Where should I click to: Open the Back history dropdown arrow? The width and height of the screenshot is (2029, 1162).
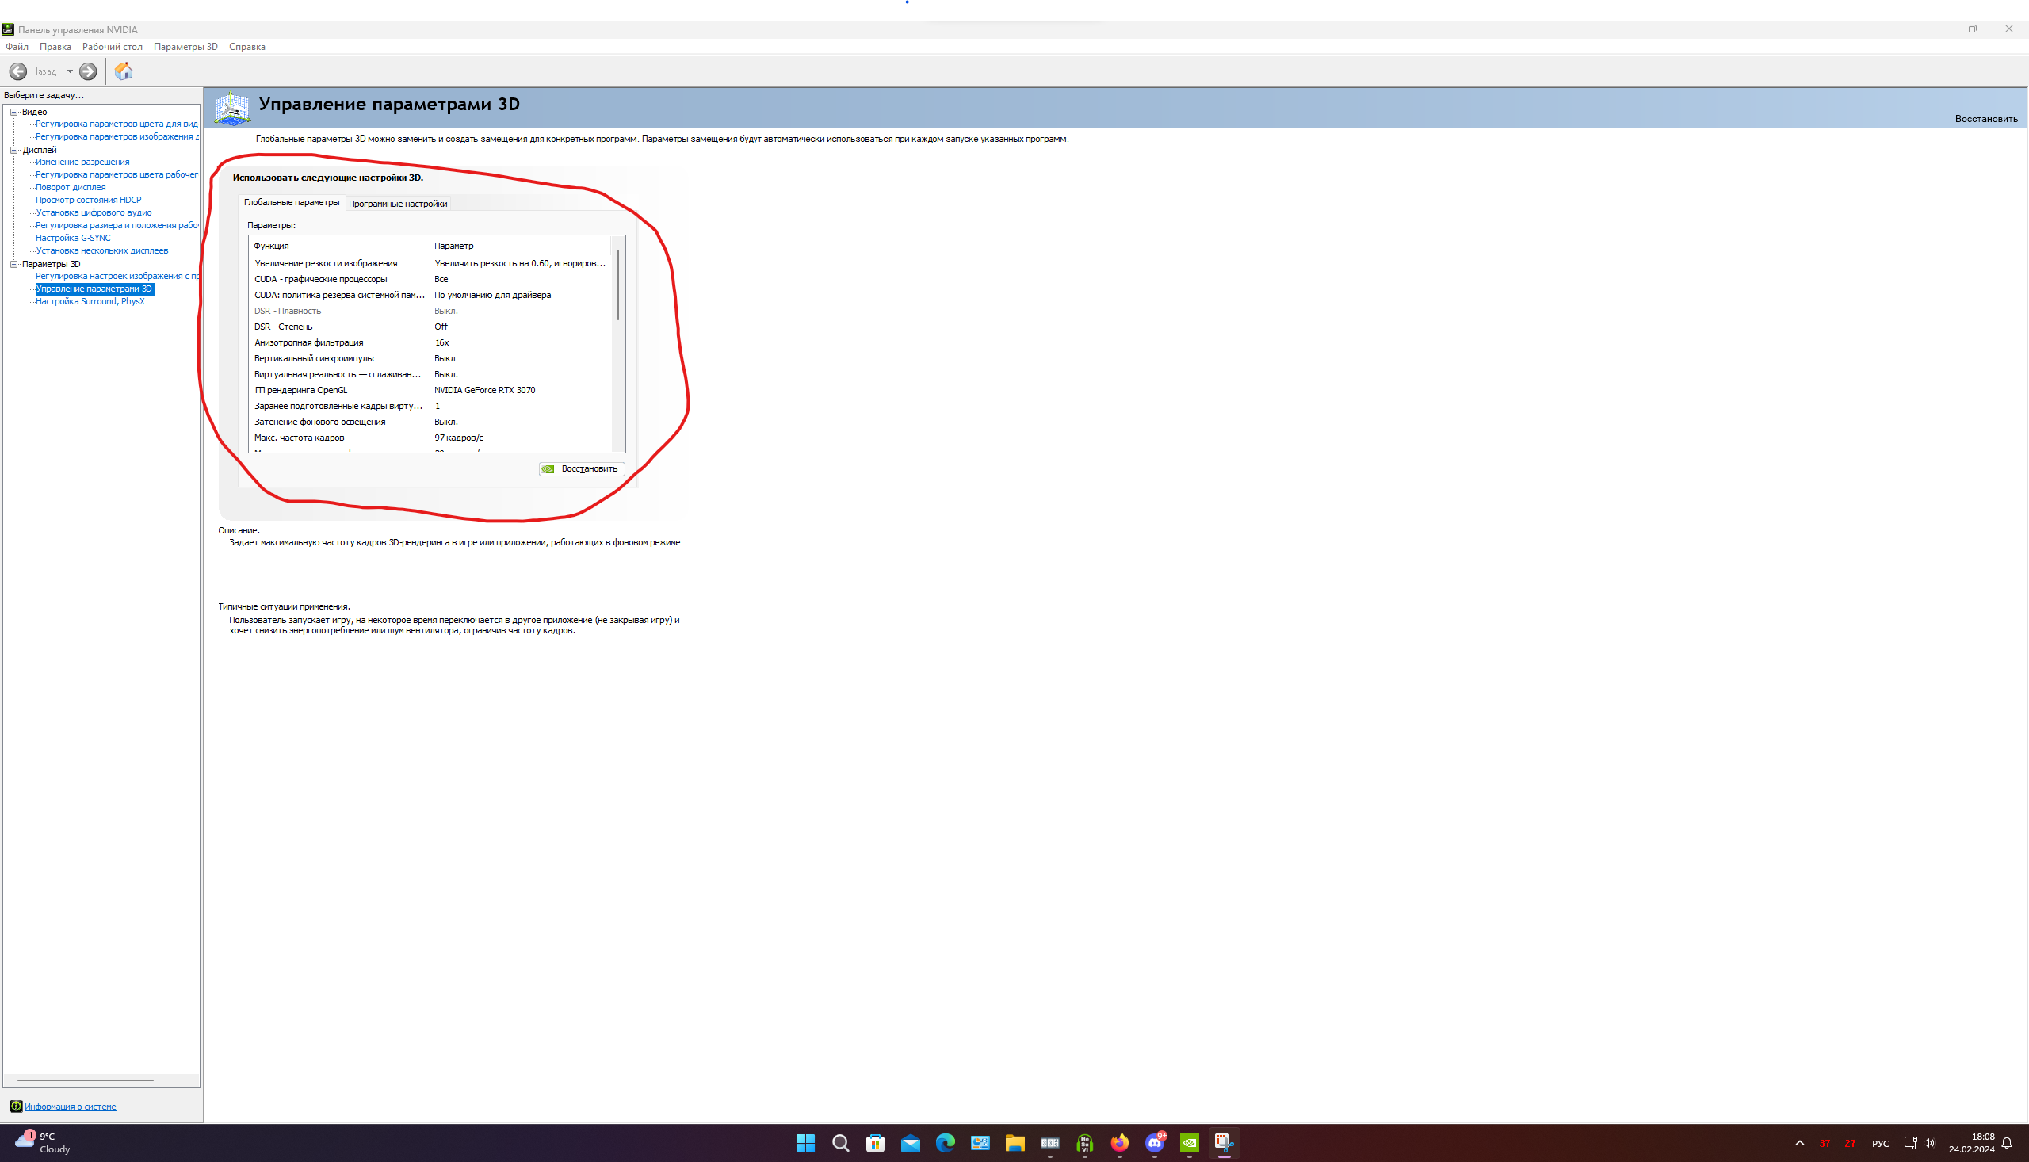point(71,71)
